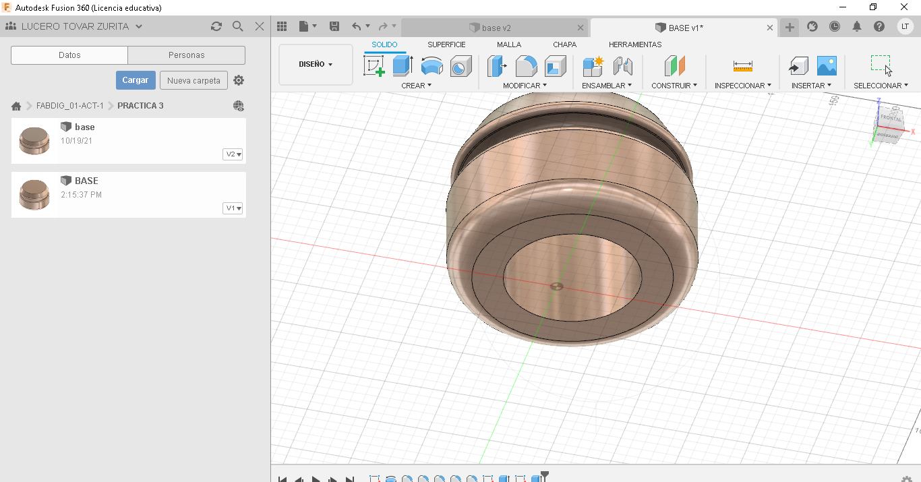Screen dimensions: 921x482
Task: Switch to the MALLA tab
Action: click(x=509, y=44)
